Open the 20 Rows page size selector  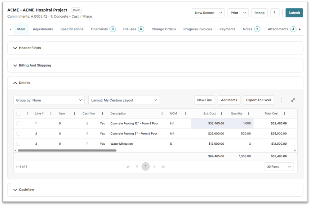278,167
